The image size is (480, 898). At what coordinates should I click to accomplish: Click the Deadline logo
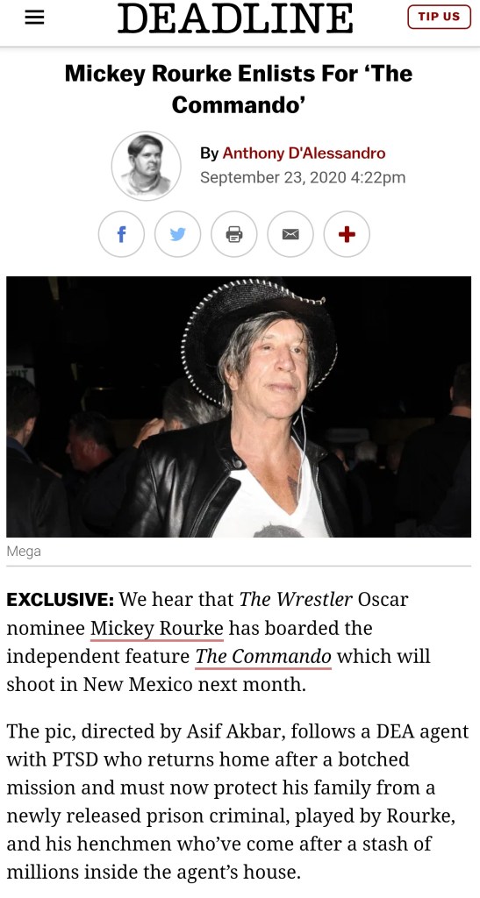coord(235,18)
